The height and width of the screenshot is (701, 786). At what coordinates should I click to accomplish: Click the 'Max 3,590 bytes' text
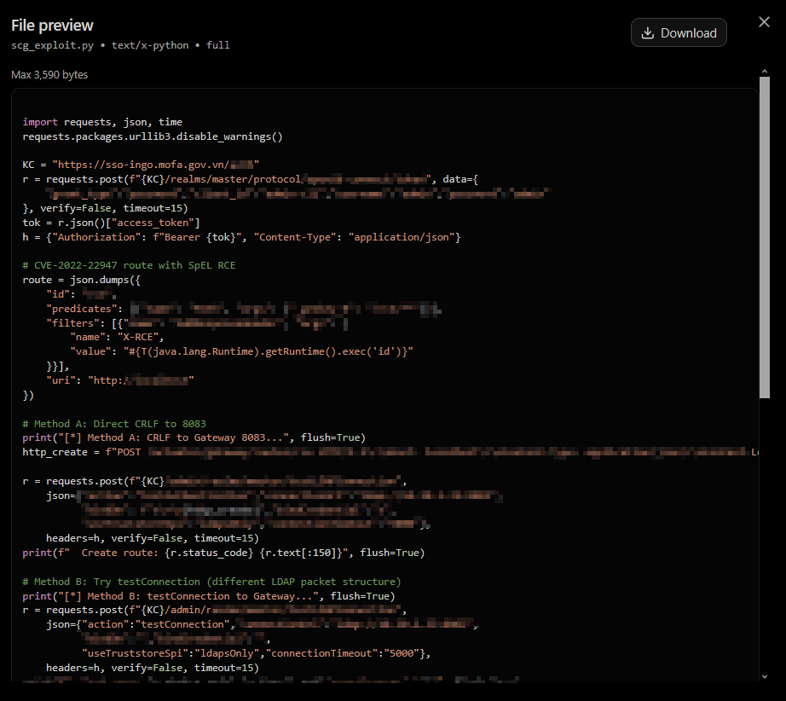pyautogui.click(x=49, y=75)
